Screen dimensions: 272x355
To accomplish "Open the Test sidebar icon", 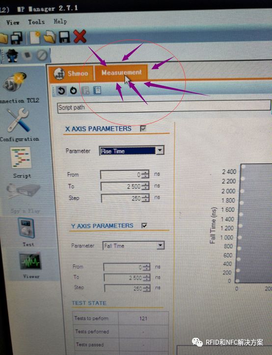I will click(x=26, y=228).
